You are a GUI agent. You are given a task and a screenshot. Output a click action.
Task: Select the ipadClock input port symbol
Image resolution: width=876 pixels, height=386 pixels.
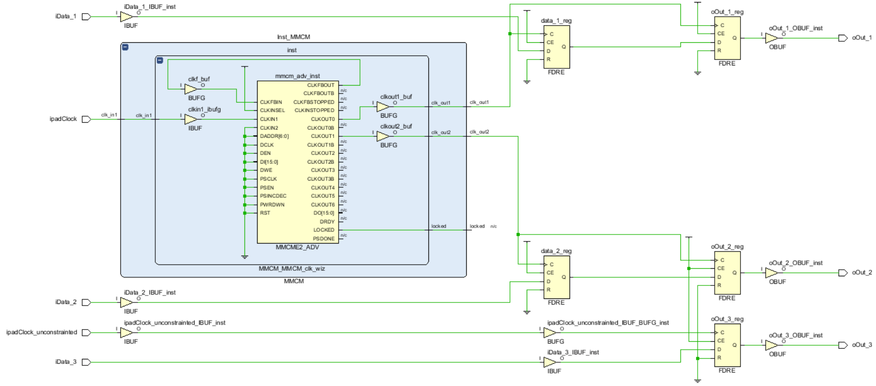(86, 119)
